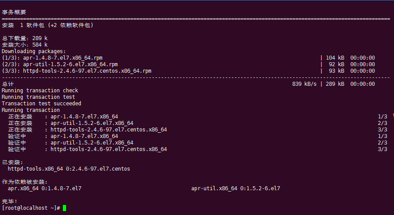Click the Running transaction check line
394x215 pixels.
point(40,91)
